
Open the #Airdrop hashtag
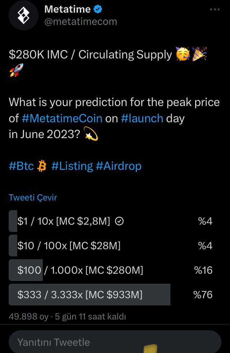(x=119, y=166)
